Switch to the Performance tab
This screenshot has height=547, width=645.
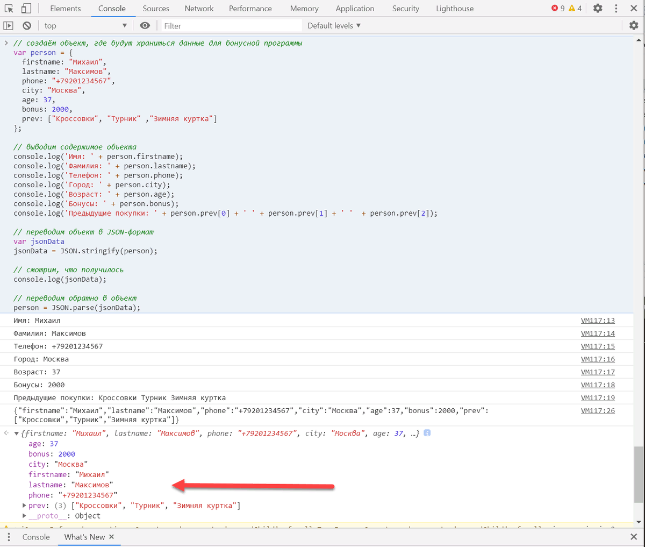point(250,9)
